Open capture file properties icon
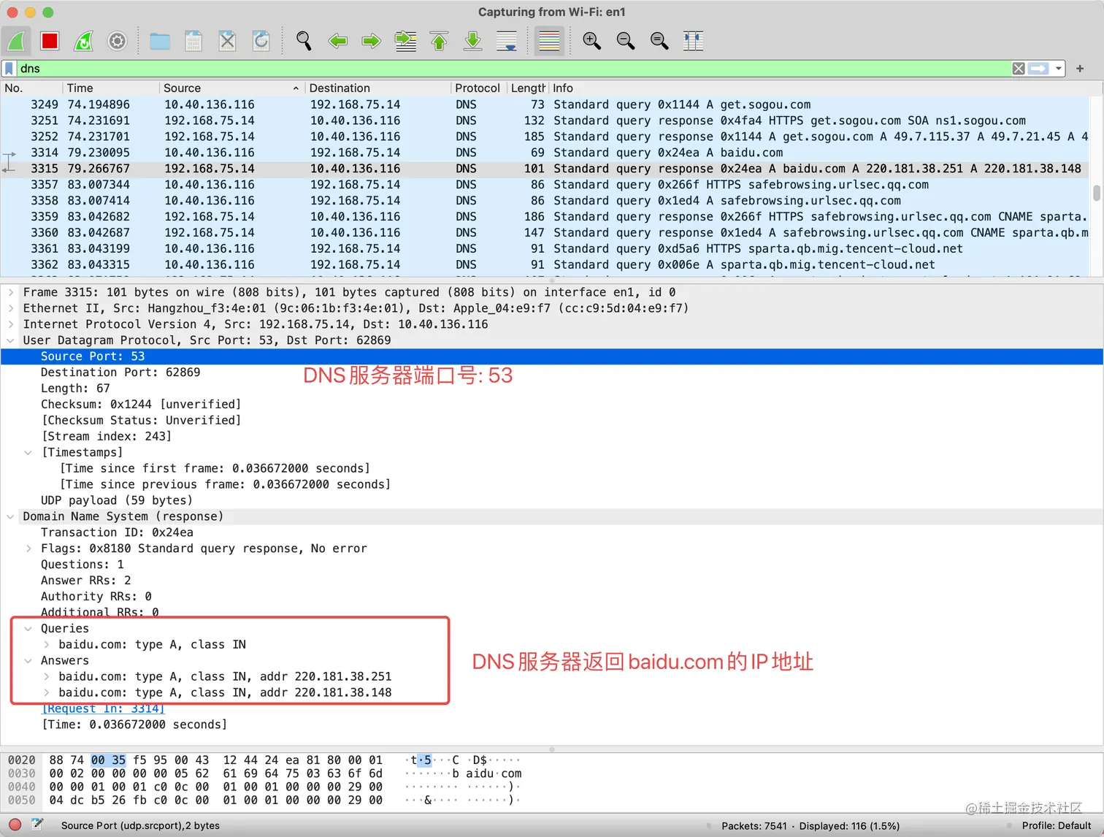 37,825
